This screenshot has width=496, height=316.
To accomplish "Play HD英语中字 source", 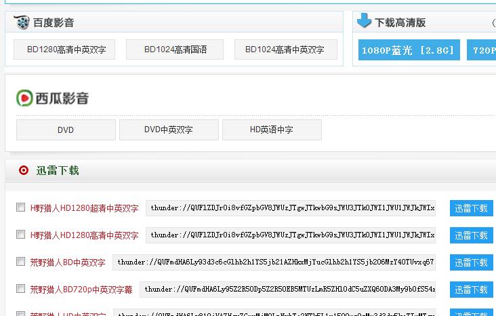I will point(272,130).
